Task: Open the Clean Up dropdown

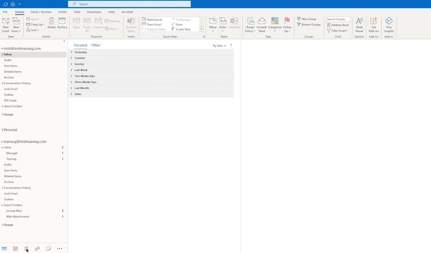Action: [35, 25]
